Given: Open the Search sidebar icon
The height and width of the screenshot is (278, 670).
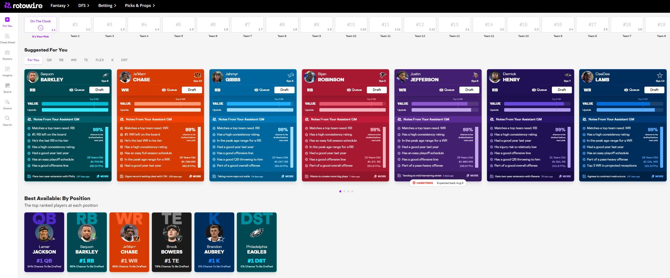Looking at the screenshot, I should (7, 118).
